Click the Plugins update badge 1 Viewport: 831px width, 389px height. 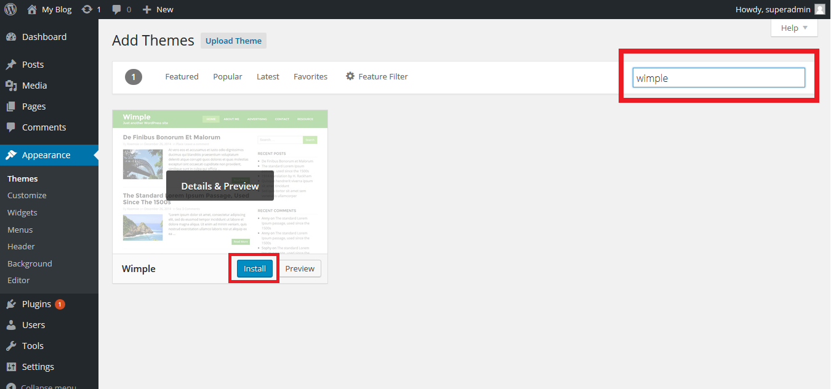coord(60,304)
